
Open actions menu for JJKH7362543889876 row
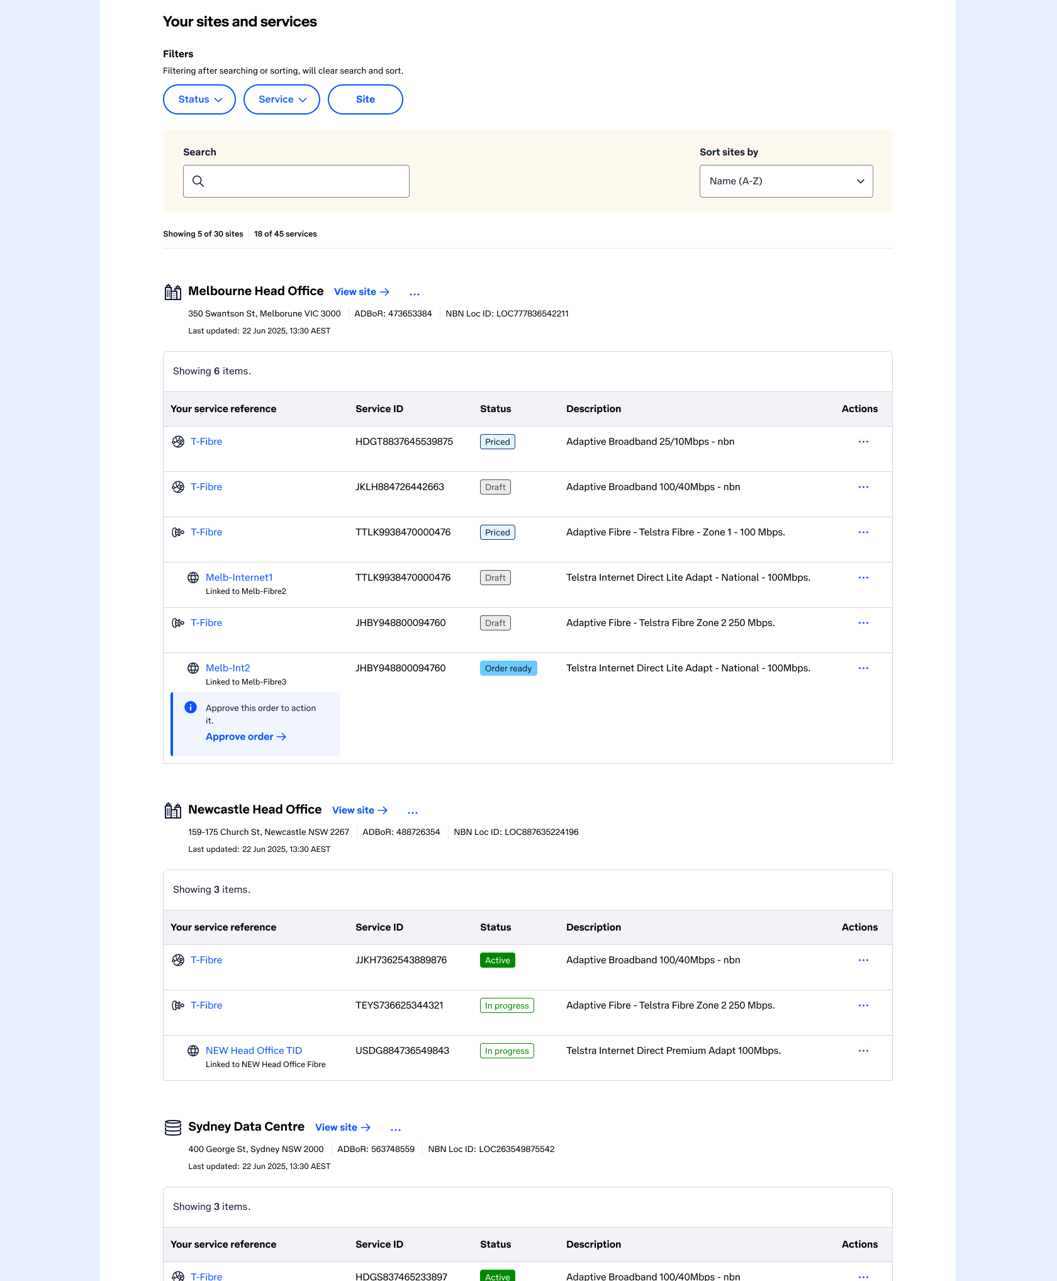click(x=863, y=960)
